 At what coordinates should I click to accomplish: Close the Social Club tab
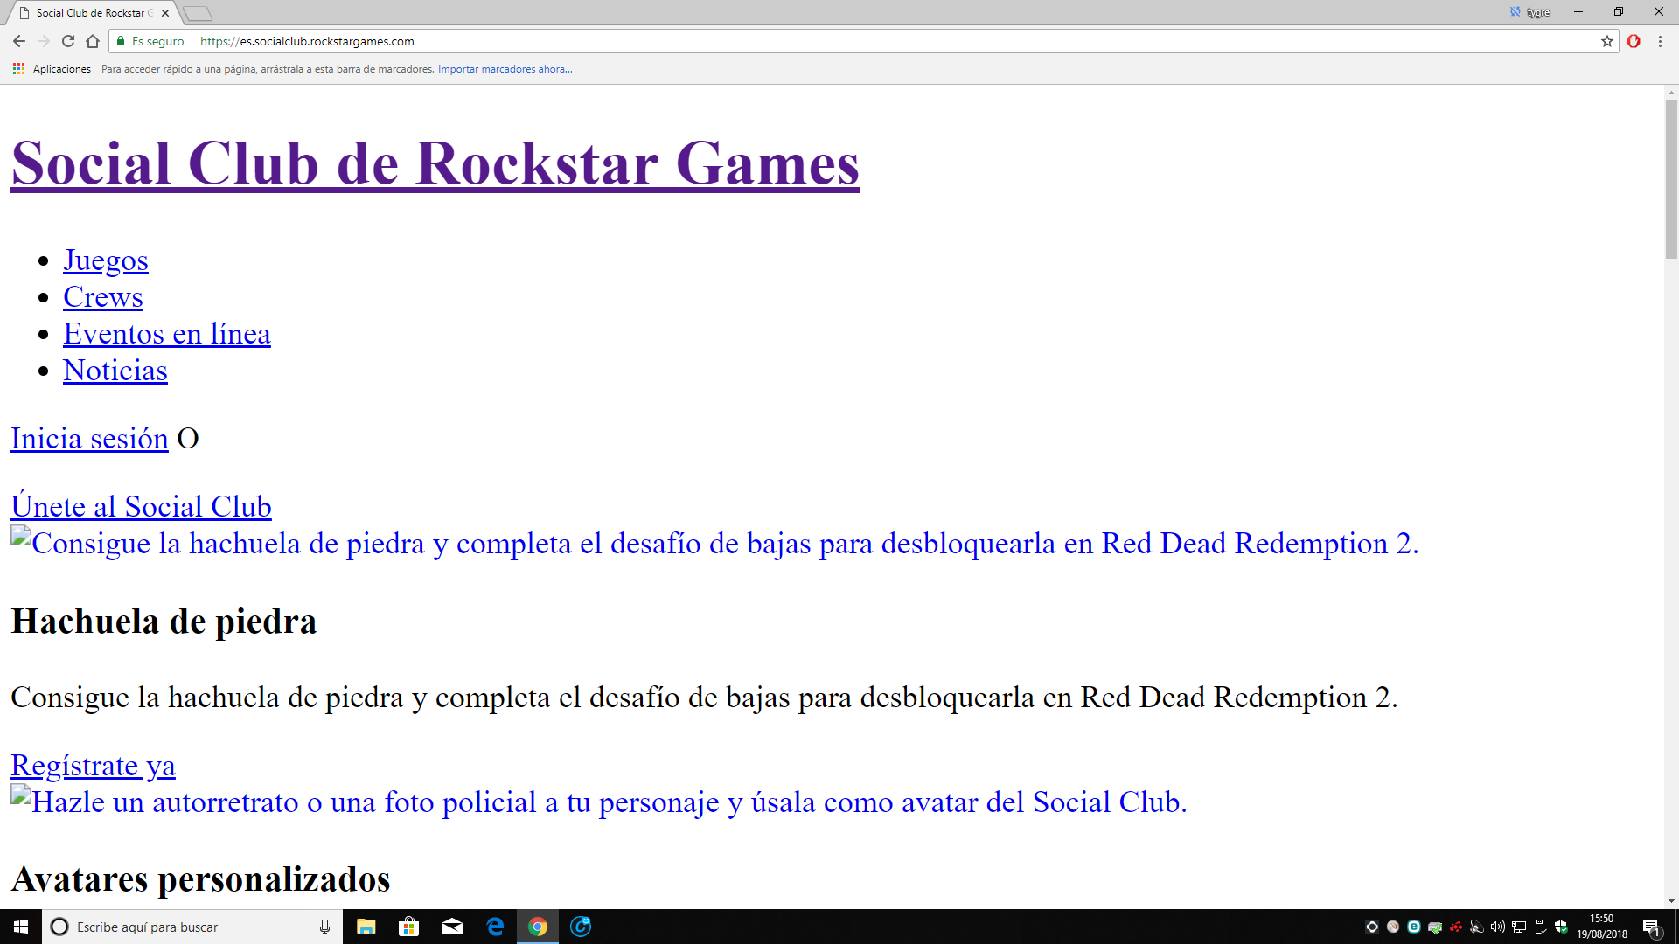165,13
